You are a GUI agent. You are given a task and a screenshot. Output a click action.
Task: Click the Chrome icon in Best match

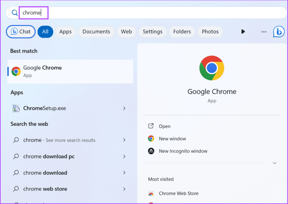pos(16,71)
